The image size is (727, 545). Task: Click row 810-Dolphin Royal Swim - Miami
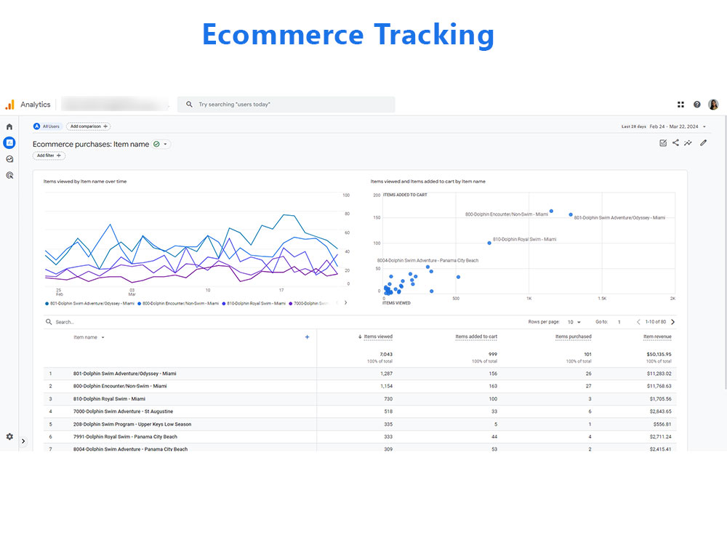[x=360, y=399]
